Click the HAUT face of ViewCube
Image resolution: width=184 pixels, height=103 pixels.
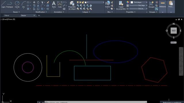click(x=174, y=31)
